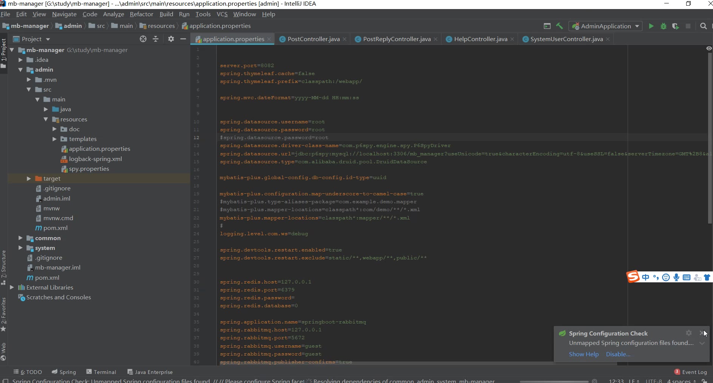Toggle the editor inspections eye icon
The height and width of the screenshot is (383, 713).
point(709,48)
